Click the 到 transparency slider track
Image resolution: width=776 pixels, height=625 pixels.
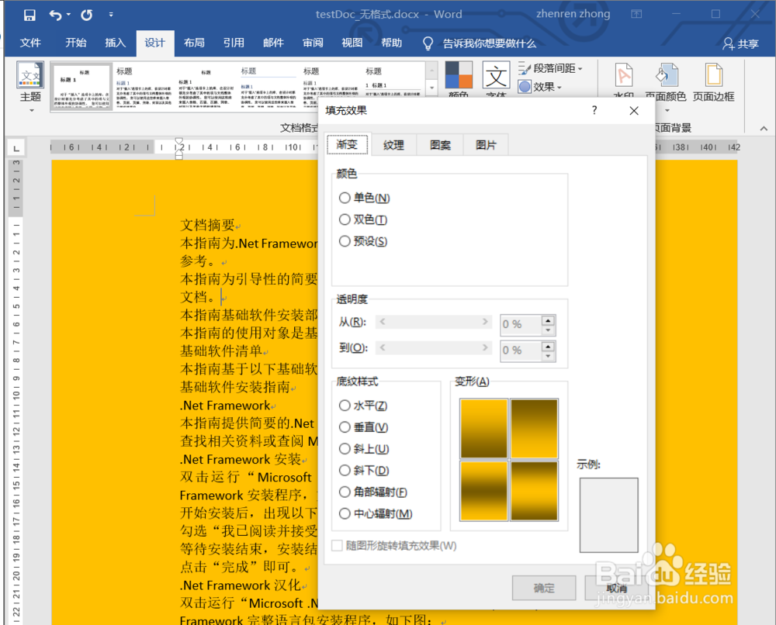(434, 347)
